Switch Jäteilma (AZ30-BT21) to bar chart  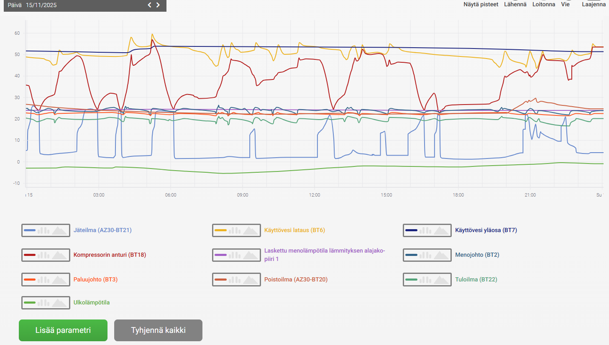coord(43,230)
